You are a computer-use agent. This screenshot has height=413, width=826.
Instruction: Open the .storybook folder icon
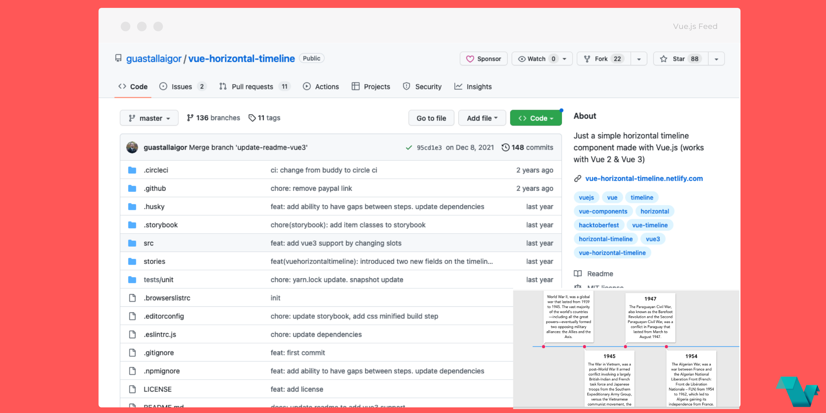click(x=132, y=225)
